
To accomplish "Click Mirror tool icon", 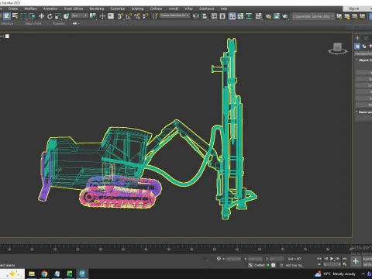I will tap(196, 16).
